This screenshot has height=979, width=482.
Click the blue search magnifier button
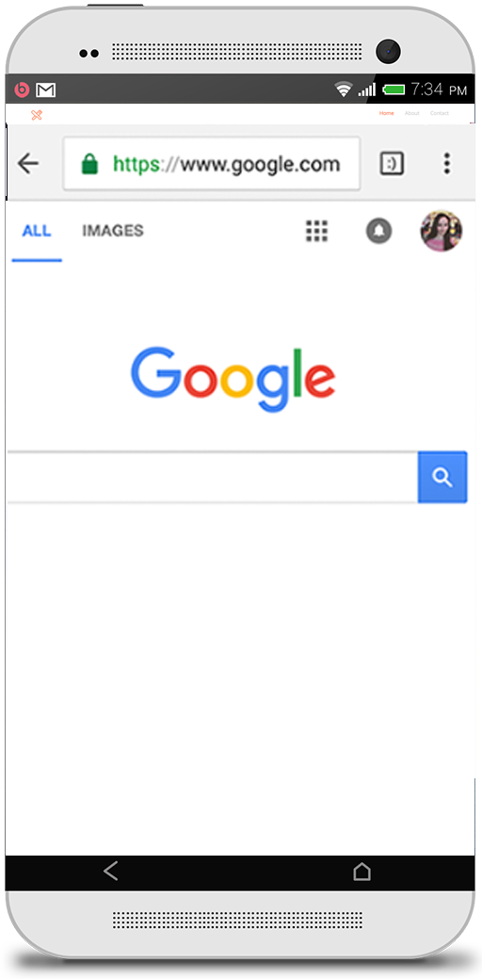coord(442,477)
